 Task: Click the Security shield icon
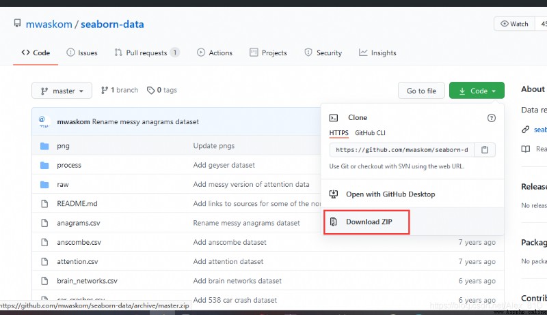pyautogui.click(x=308, y=52)
